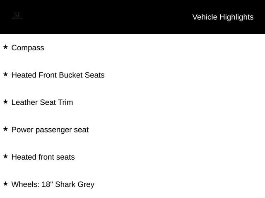Select the Power passenger seat text
Image resolution: width=265 pixels, height=198 pixels.
coord(50,130)
